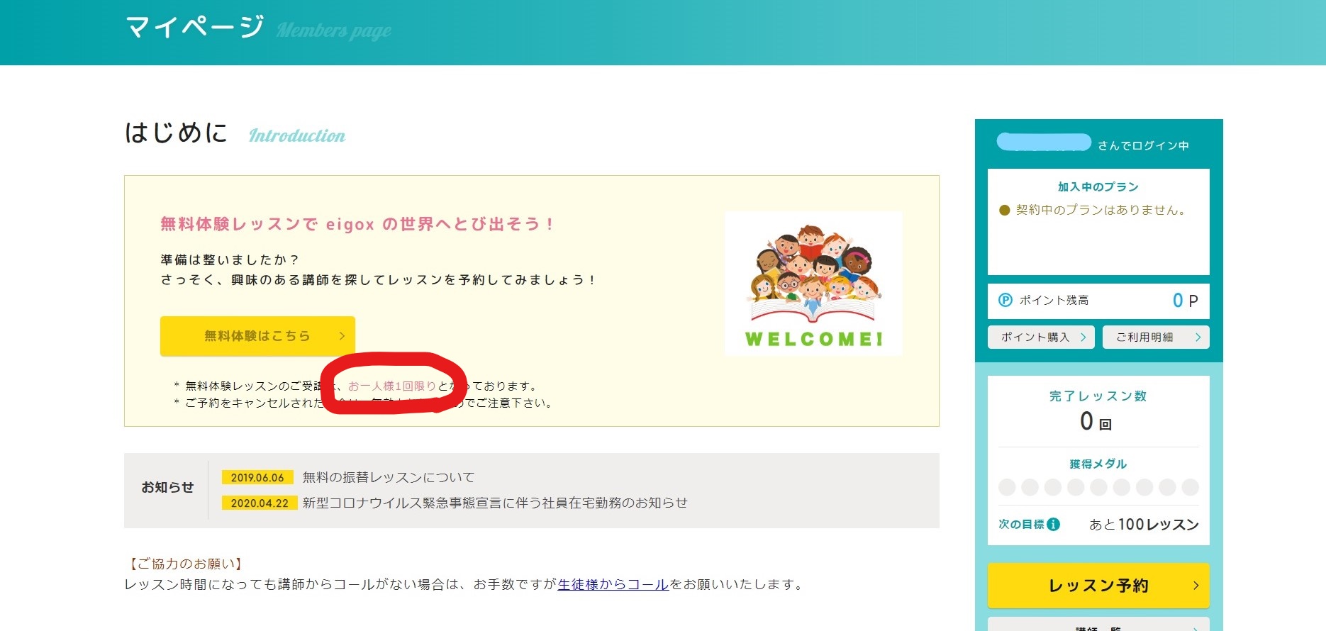This screenshot has height=631, width=1326.
Task: Select the first medal circle under 獲得メダル
Action: click(x=1007, y=487)
